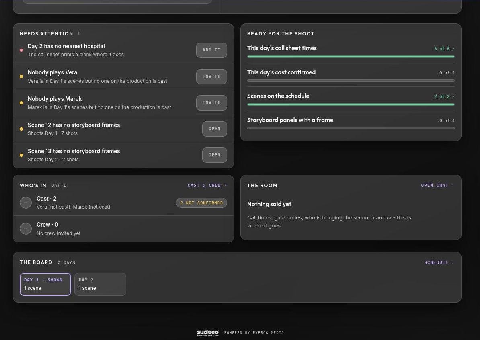This screenshot has height=340, width=480.
Task: Click the Cast status circle icon
Action: pos(26,203)
